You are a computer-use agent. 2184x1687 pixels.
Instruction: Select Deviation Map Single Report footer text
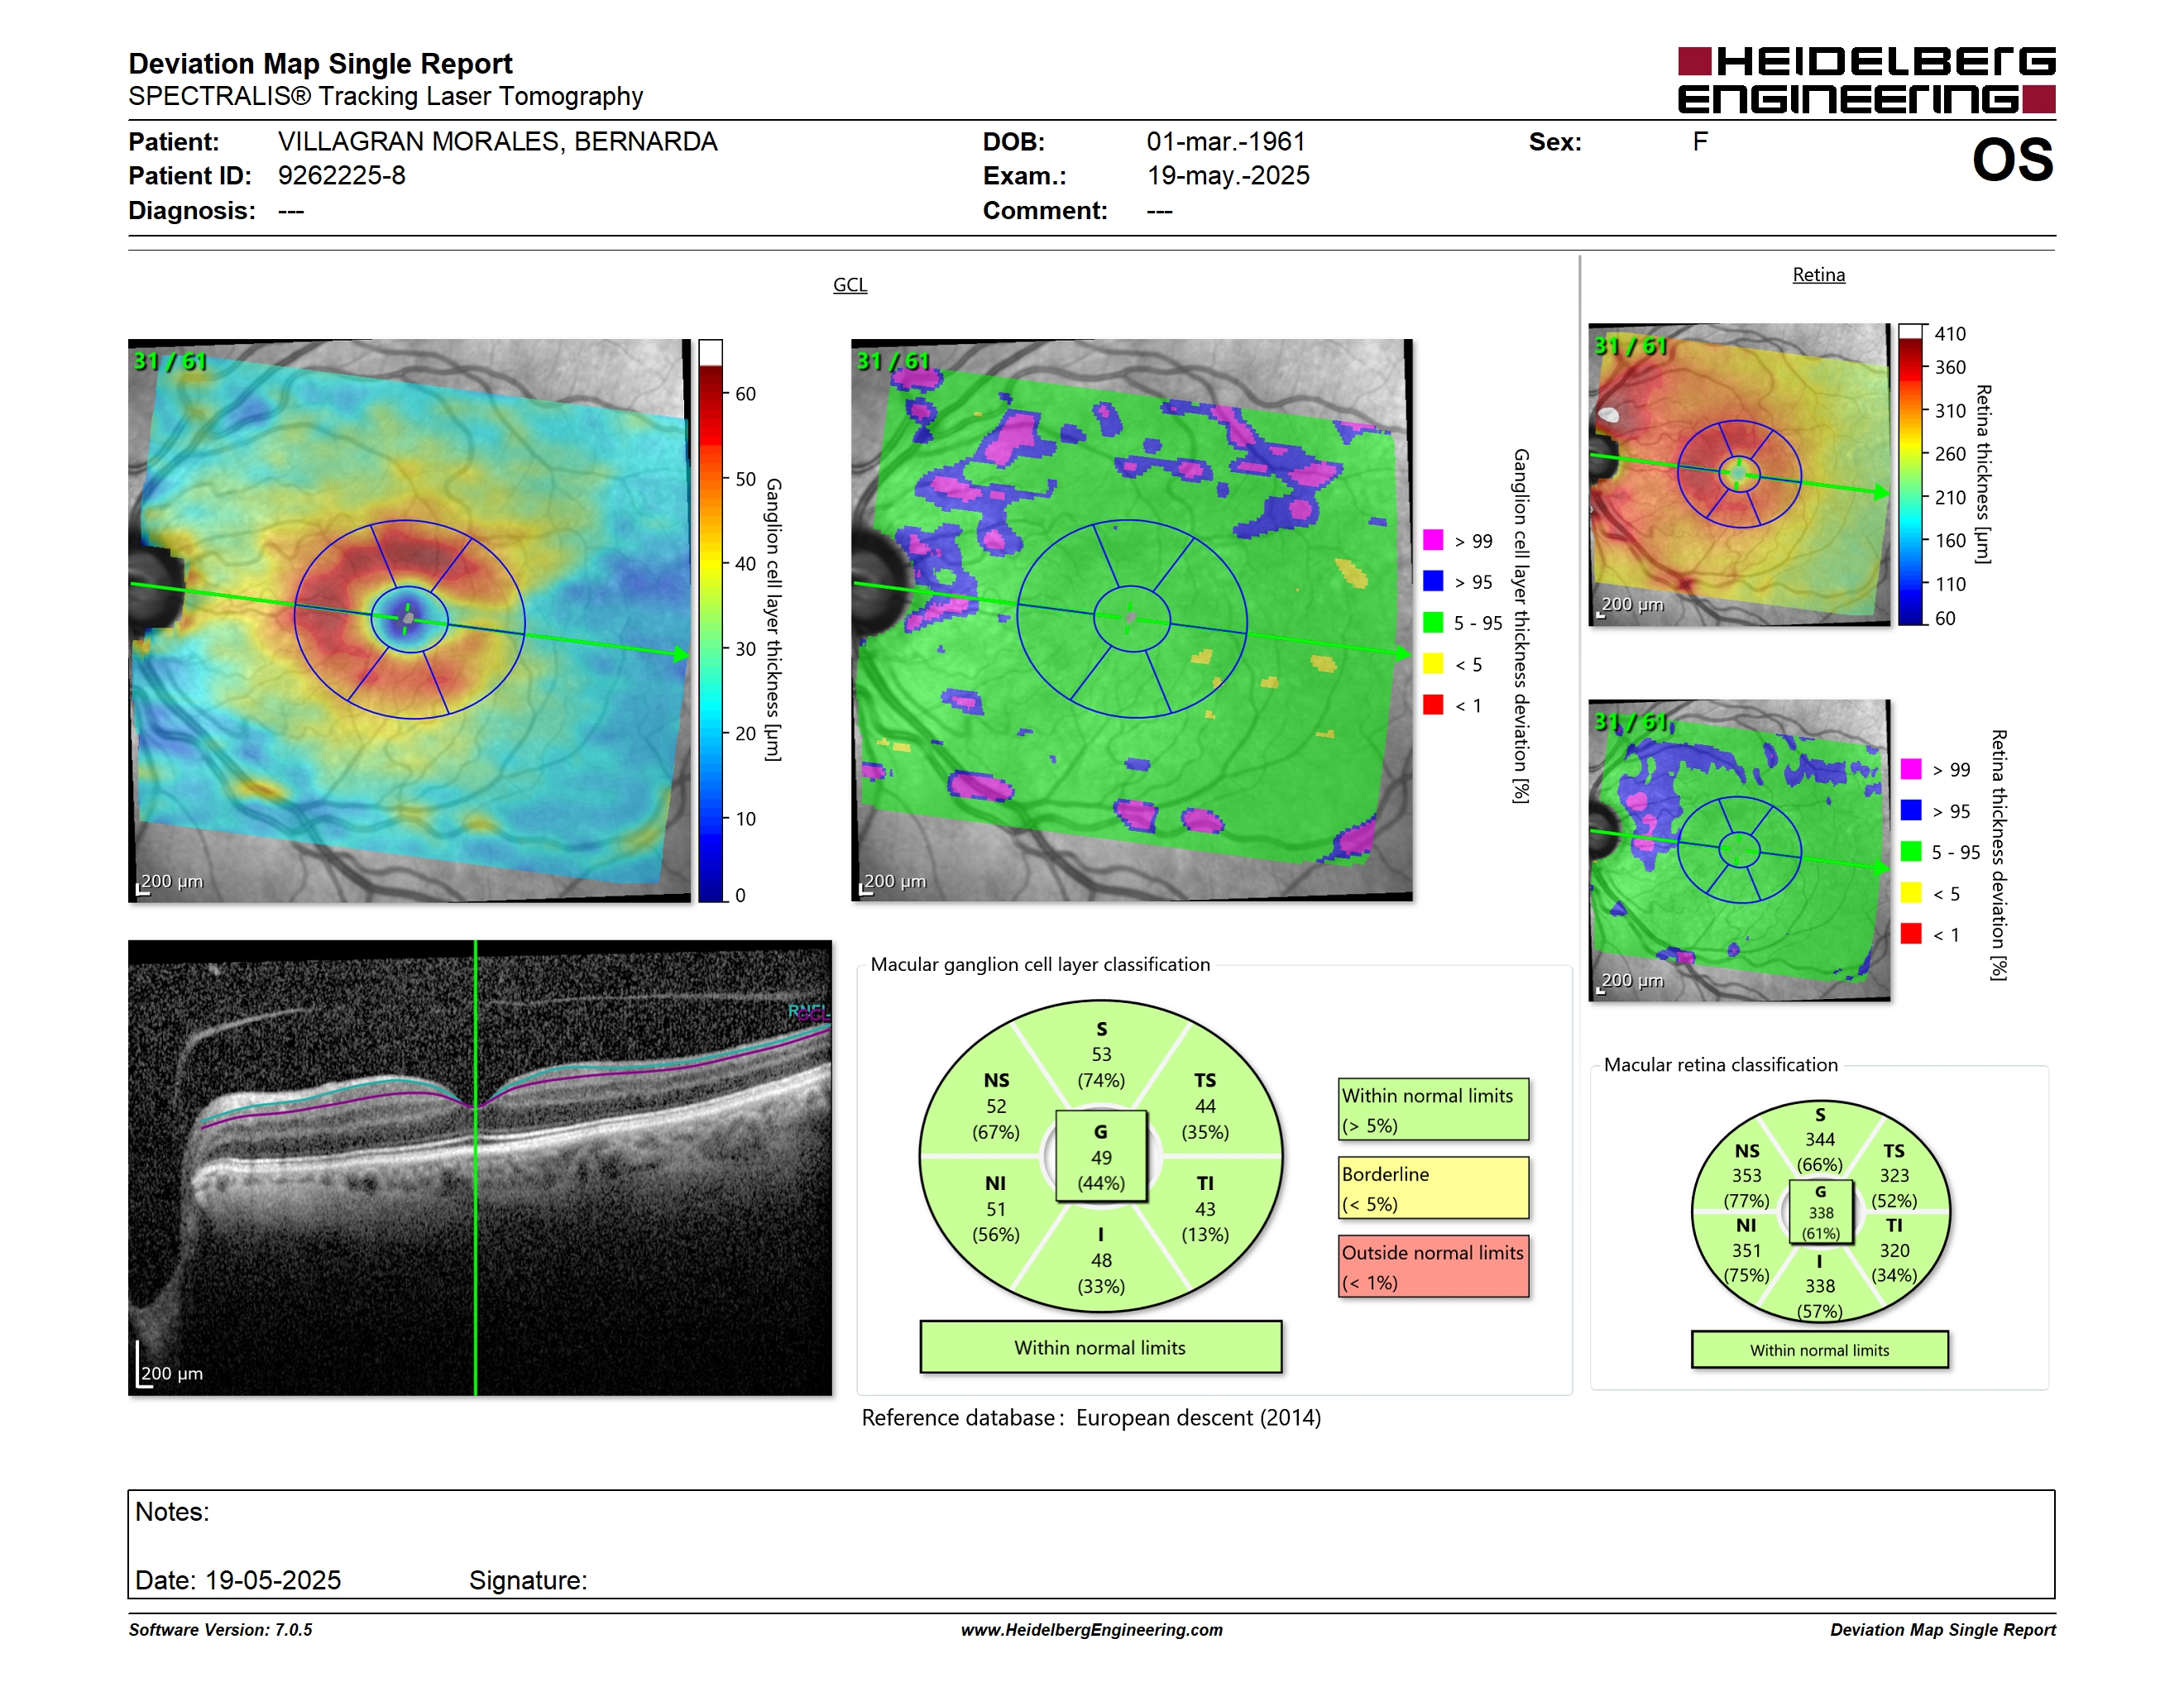point(1943,1630)
